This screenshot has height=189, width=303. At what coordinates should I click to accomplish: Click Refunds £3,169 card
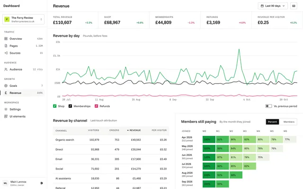coord(226,20)
